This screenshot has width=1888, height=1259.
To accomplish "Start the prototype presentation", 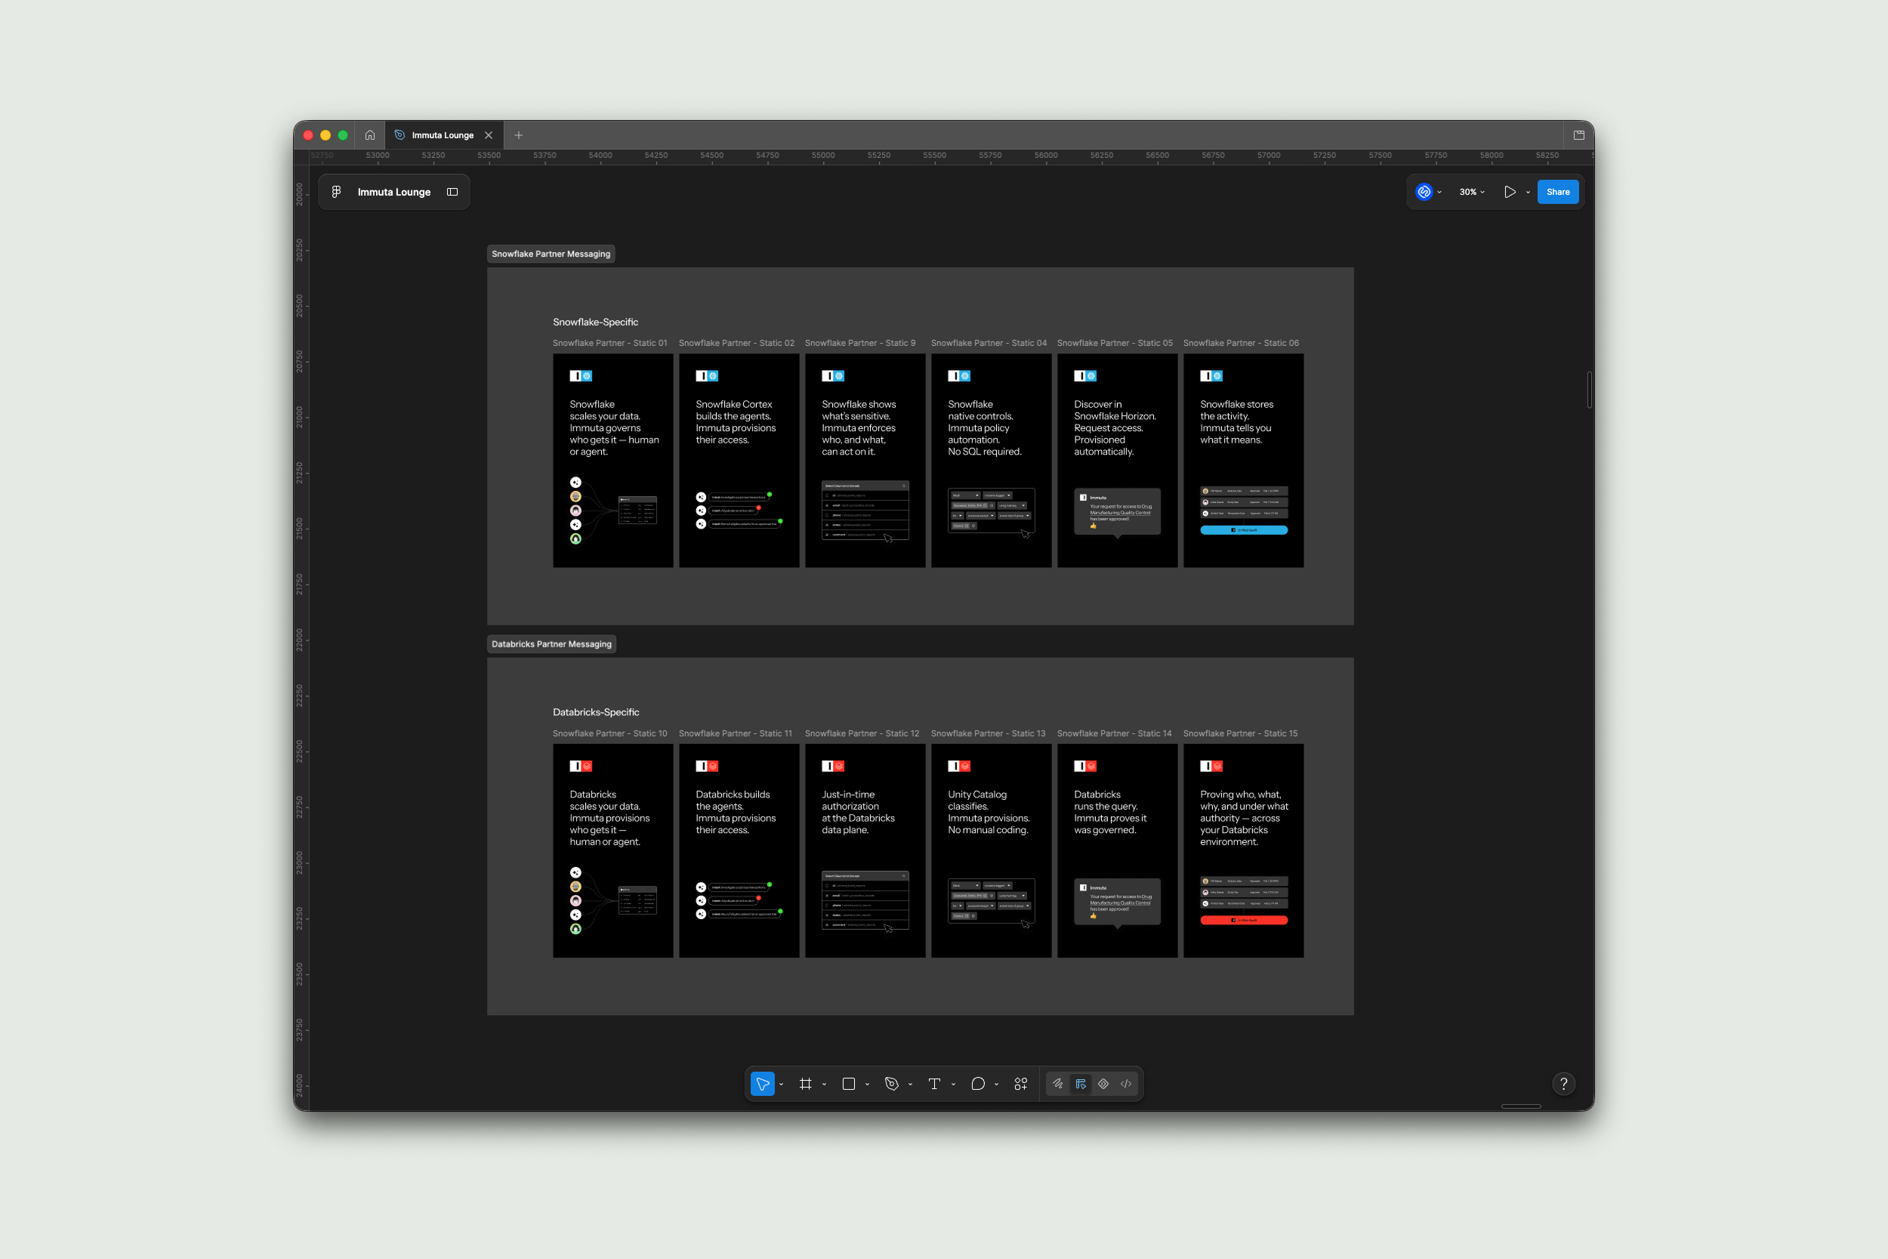I will coord(1510,192).
